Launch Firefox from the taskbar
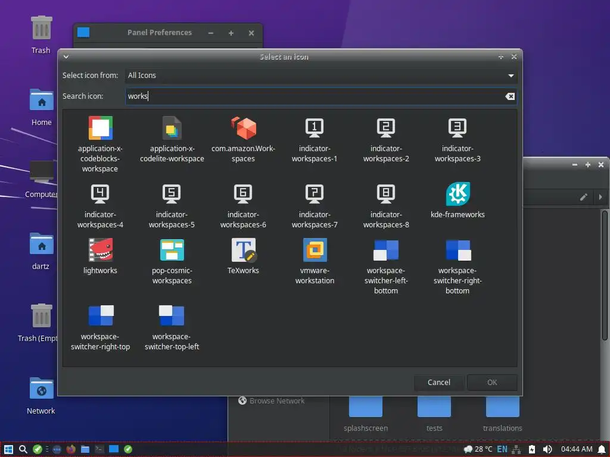This screenshot has width=610, height=457. coord(71,449)
